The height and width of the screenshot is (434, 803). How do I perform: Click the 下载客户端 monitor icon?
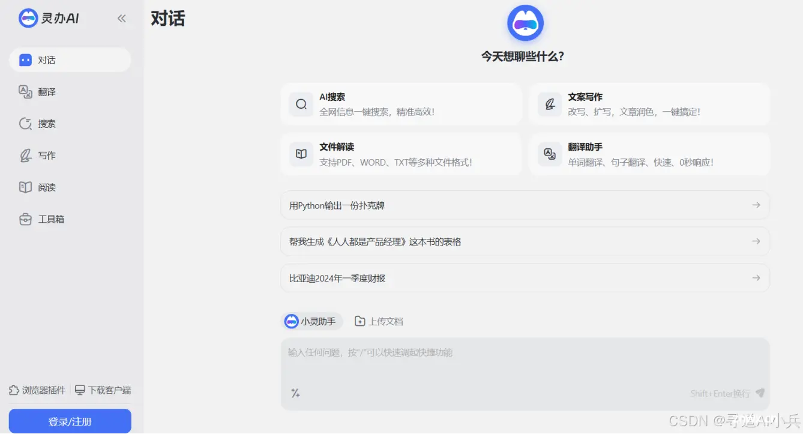[x=80, y=390]
